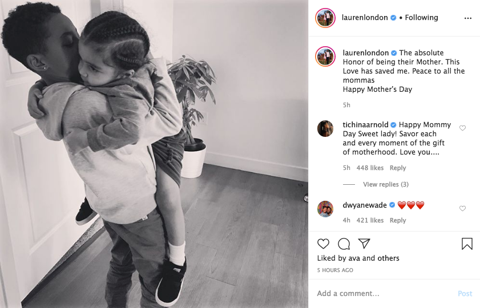Expand View replies (3)

[x=386, y=184]
